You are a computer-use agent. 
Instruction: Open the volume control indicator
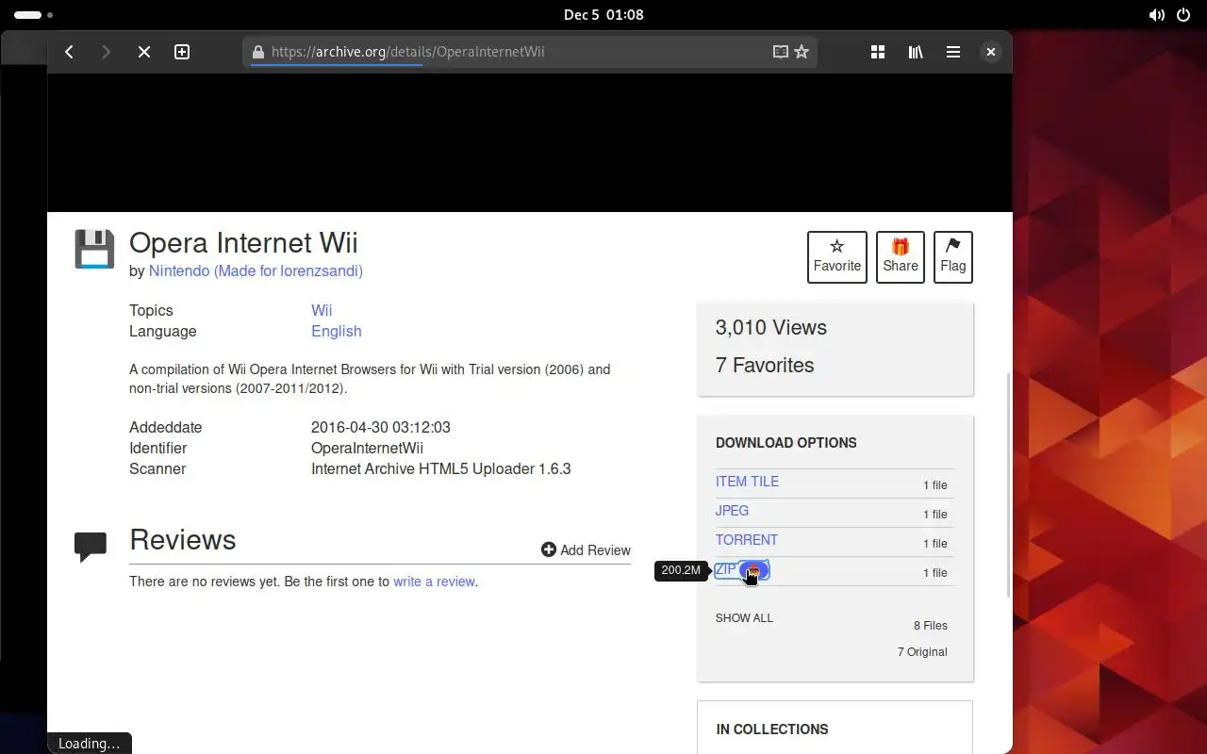click(x=1156, y=15)
